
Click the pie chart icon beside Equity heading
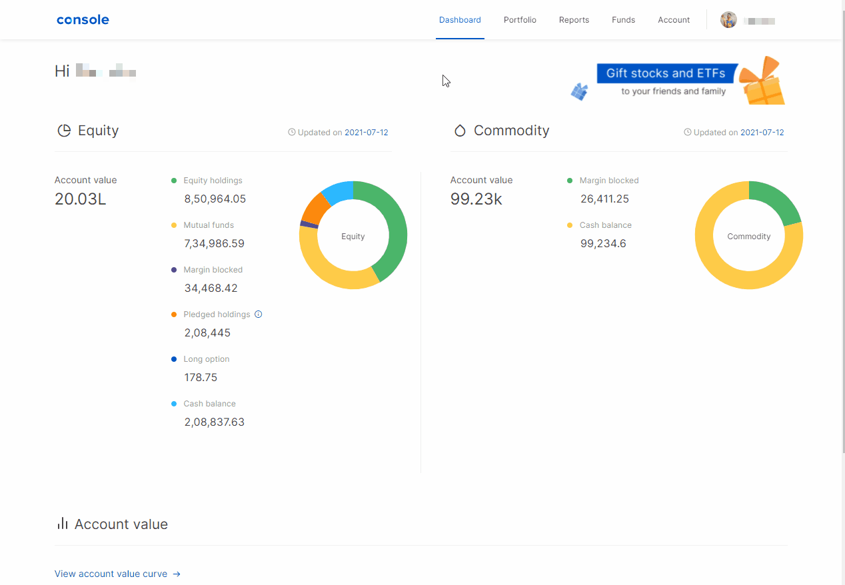[63, 131]
